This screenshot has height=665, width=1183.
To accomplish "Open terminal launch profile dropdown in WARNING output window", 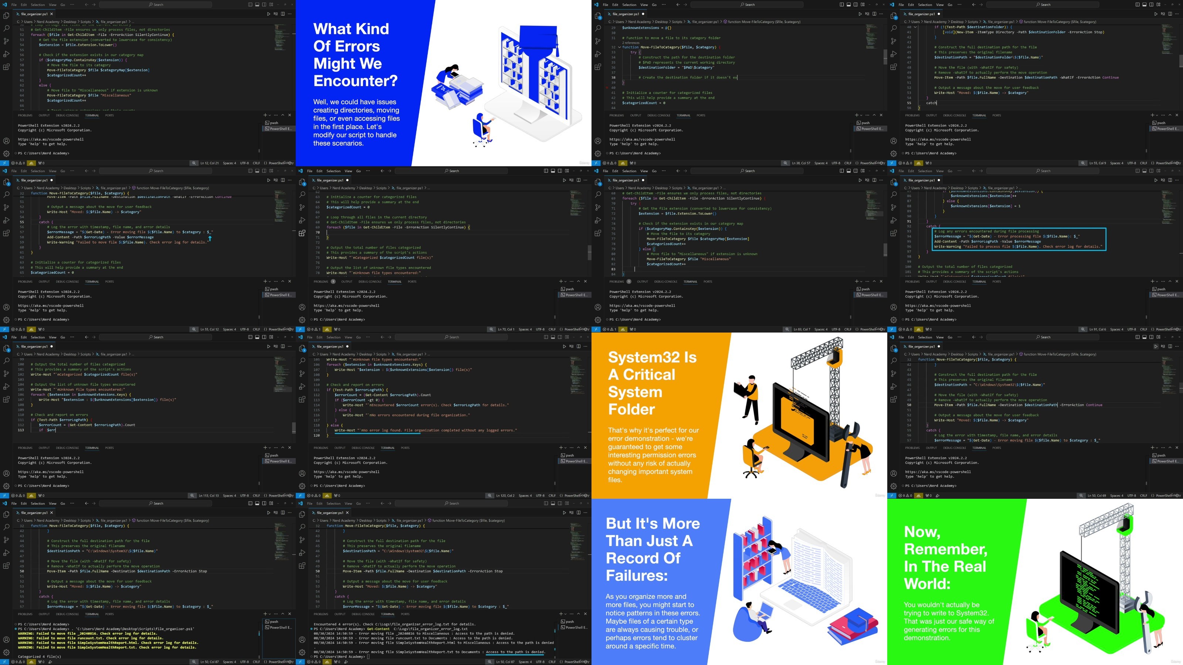I will pos(270,614).
